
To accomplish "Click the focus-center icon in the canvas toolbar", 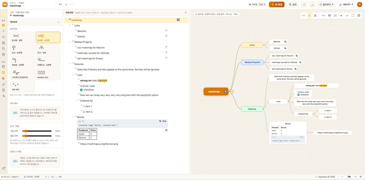I will 335,16.
